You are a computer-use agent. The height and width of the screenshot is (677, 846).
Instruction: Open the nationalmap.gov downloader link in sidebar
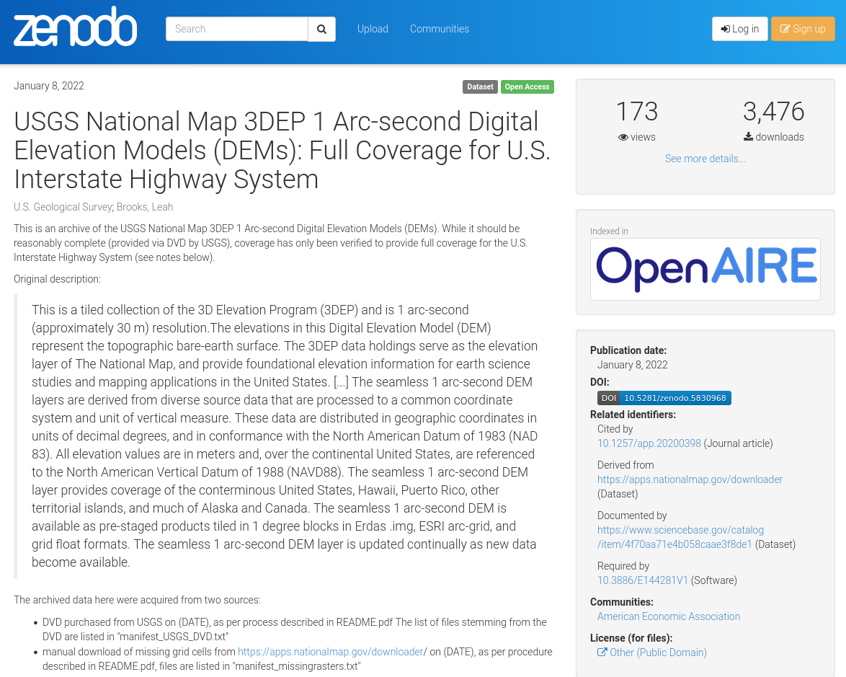point(690,479)
